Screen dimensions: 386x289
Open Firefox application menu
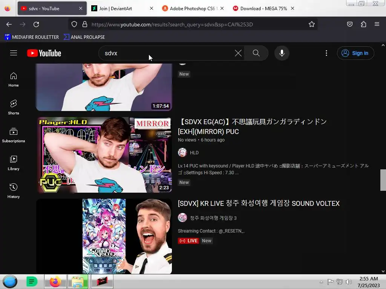(x=377, y=24)
